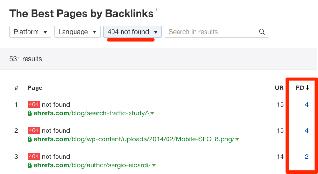Expand the arrow after sergio-aicardi URL

(154, 165)
